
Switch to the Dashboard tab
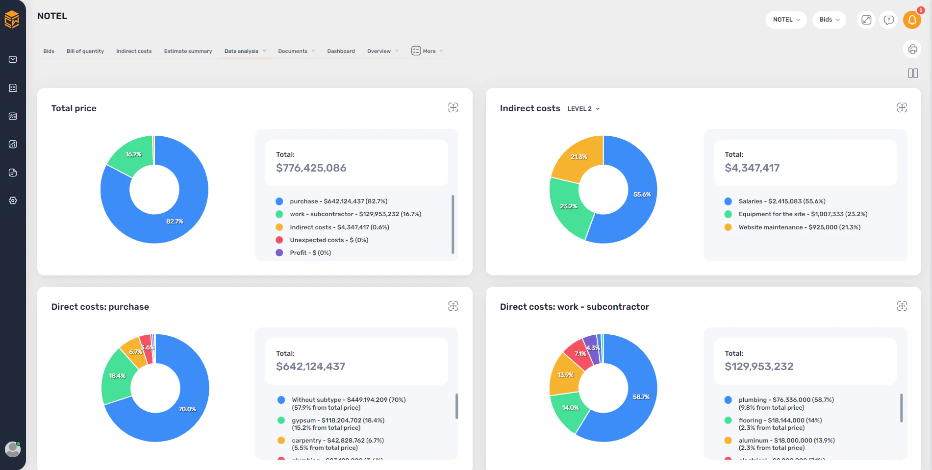point(341,50)
